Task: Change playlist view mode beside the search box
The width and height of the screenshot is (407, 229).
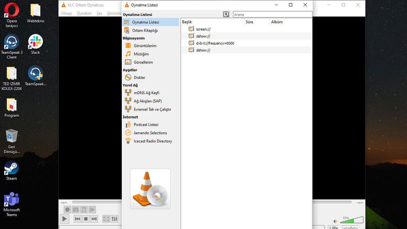Action: tap(226, 14)
